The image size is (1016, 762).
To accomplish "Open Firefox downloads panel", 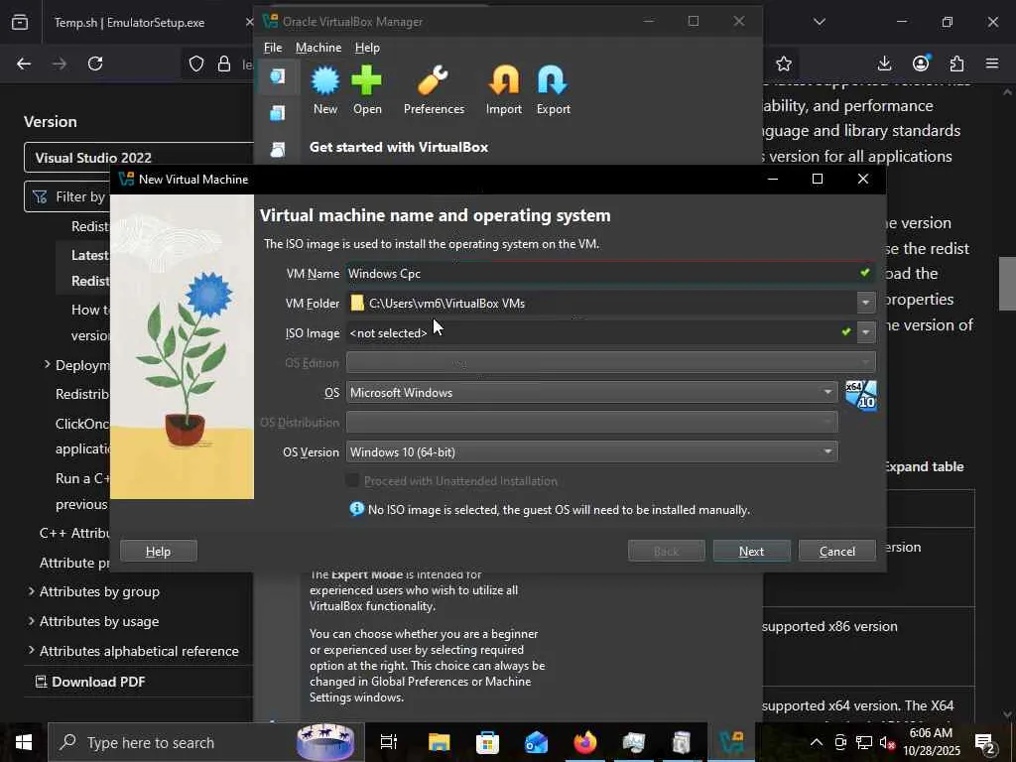I will [x=884, y=63].
